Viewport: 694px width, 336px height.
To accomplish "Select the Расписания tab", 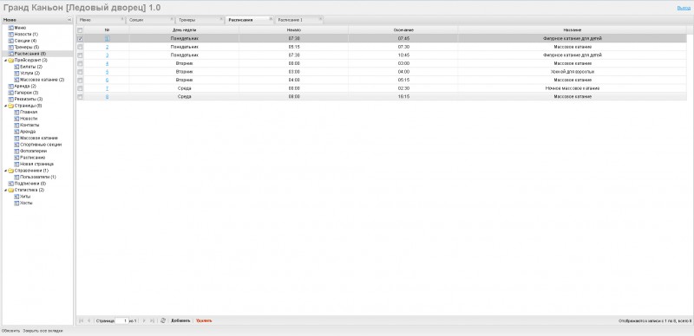I will tap(249, 20).
